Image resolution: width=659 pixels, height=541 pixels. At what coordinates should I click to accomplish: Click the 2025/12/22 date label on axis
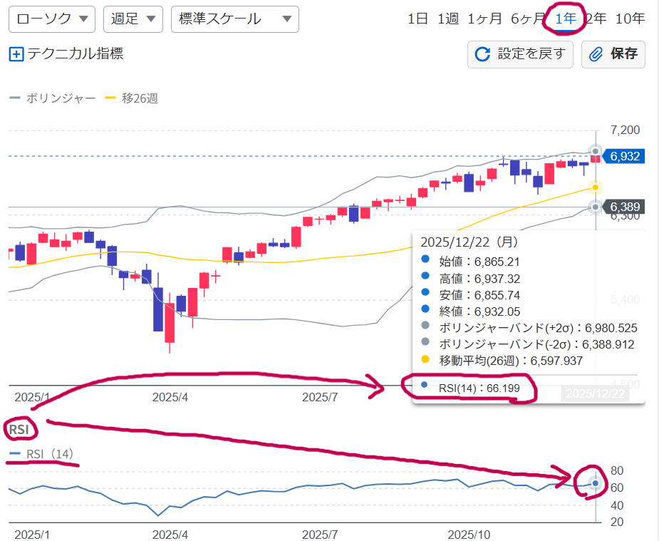[x=596, y=394]
